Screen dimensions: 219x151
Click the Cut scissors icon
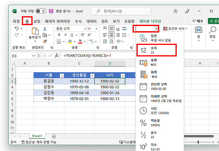45,29
